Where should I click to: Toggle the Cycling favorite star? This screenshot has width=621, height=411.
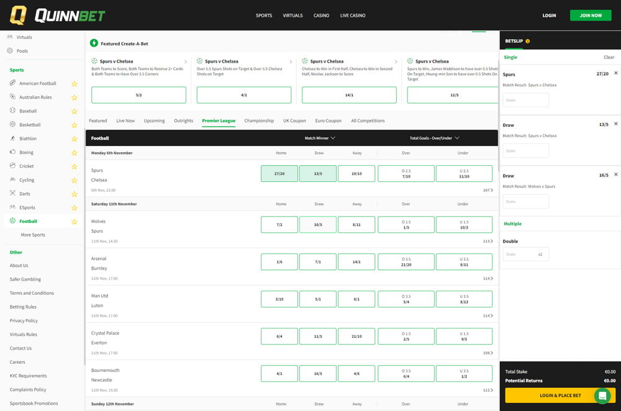[x=74, y=180]
